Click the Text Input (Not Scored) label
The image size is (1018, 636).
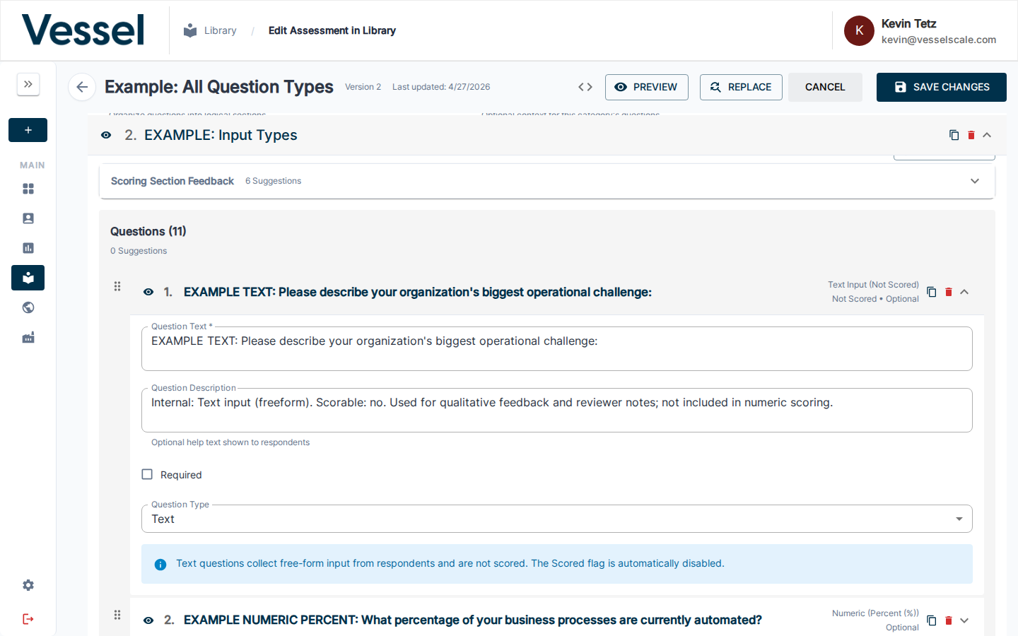[x=873, y=285]
